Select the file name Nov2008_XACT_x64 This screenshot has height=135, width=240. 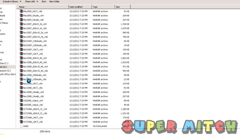33,84
